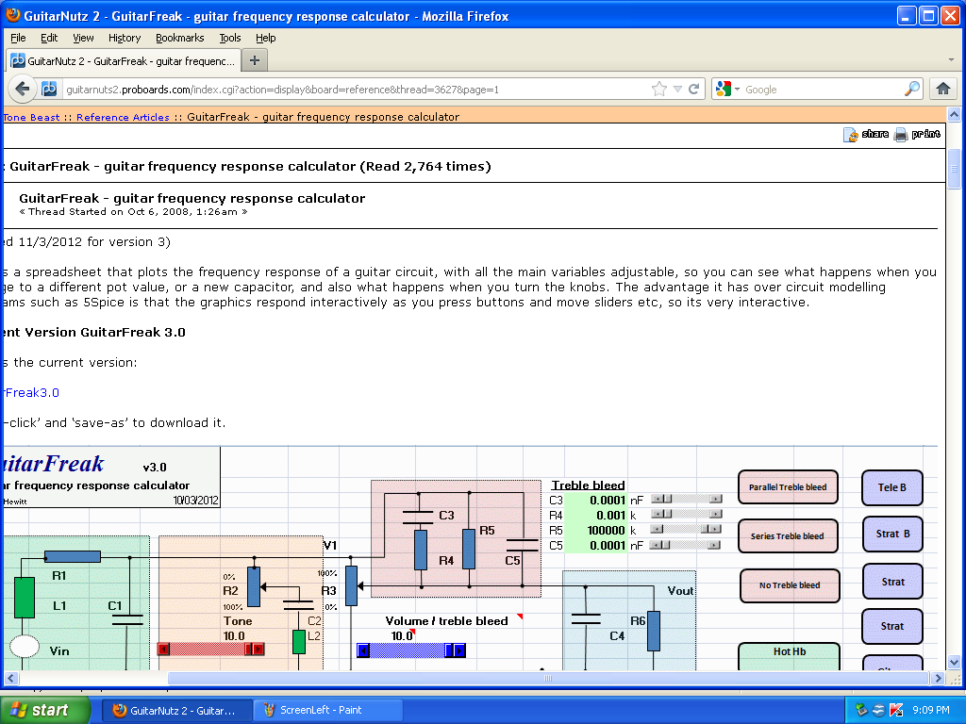Click the Hot Hb preset button

[790, 655]
